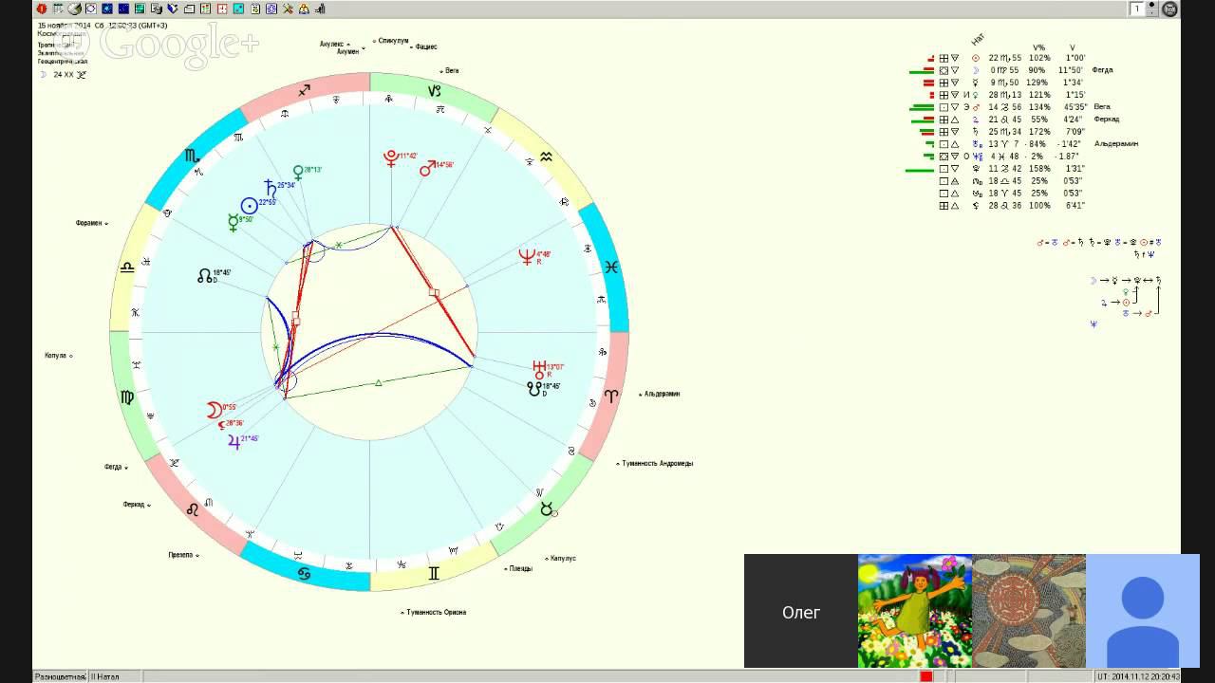The width and height of the screenshot is (1215, 683).
Task: Select the Mars glyph at 14°56' on chart
Action: click(426, 169)
